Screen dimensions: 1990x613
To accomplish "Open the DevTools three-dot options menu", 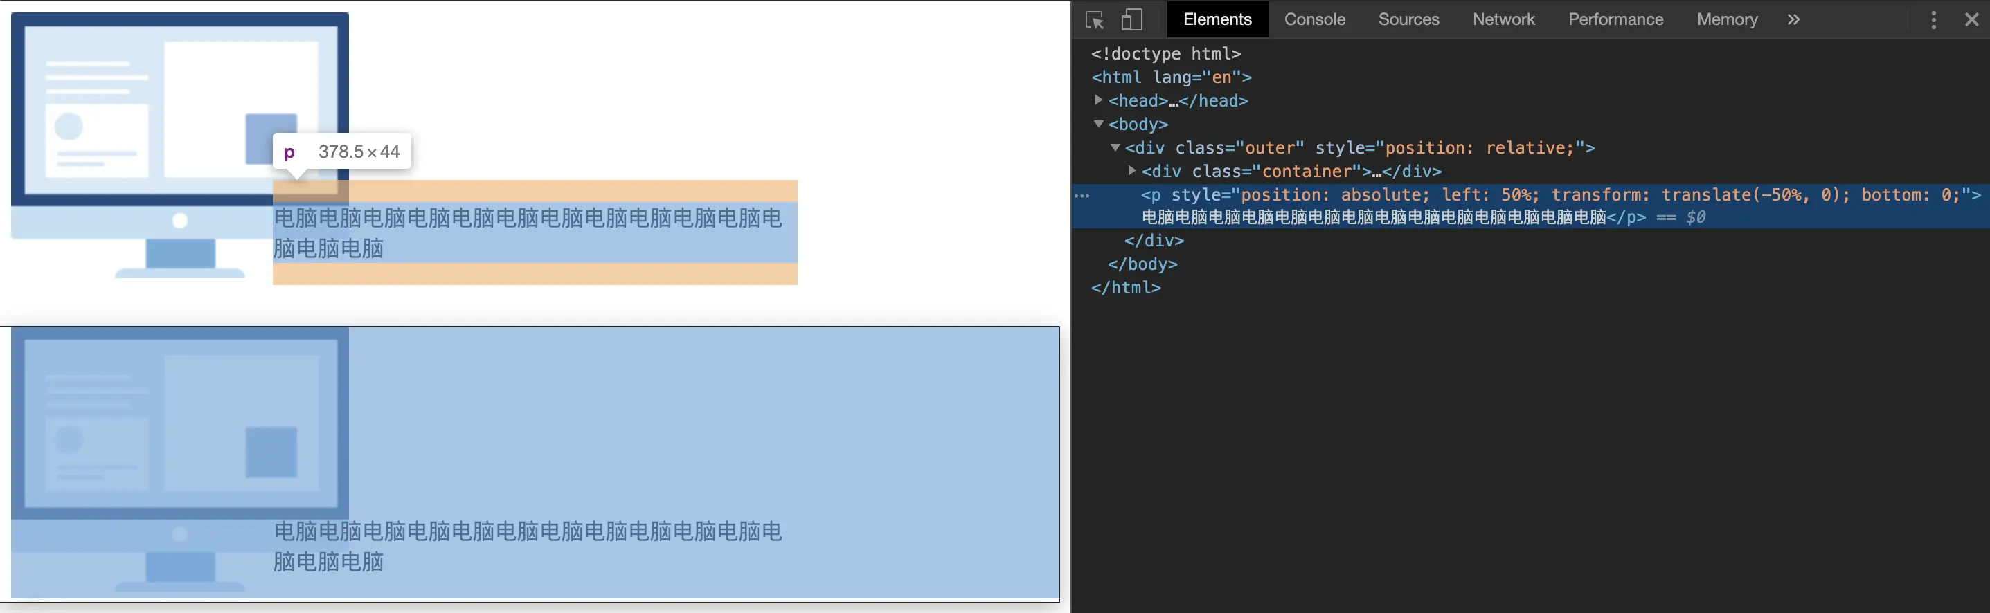I will pyautogui.click(x=1934, y=20).
